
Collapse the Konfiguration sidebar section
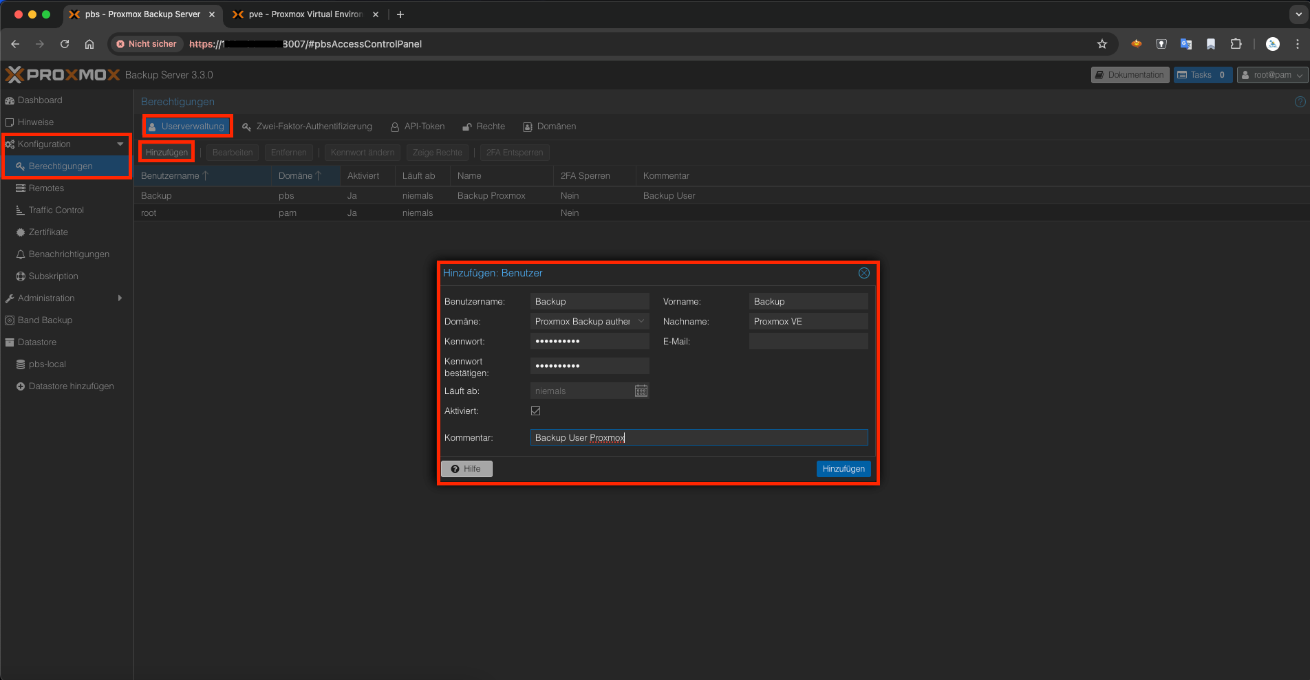tap(45, 144)
